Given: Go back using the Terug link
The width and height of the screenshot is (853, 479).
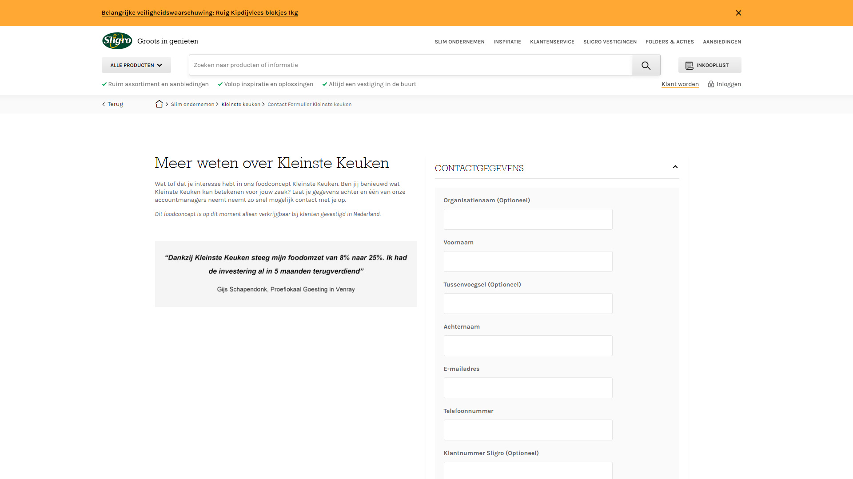Looking at the screenshot, I should 115,104.
